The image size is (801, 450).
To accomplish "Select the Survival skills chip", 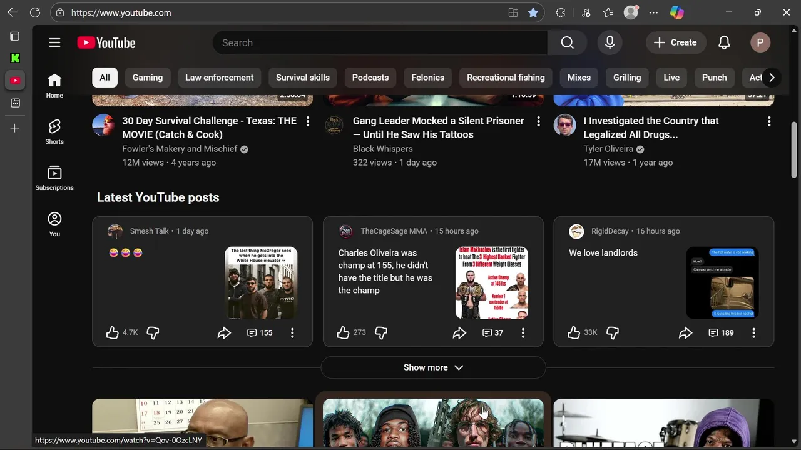I will [x=303, y=77].
